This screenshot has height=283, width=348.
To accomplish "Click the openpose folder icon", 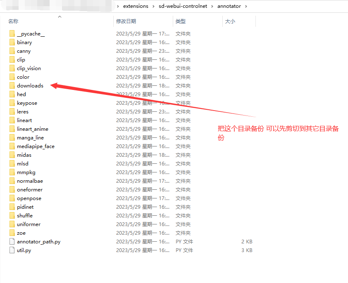I will pyautogui.click(x=12, y=198).
